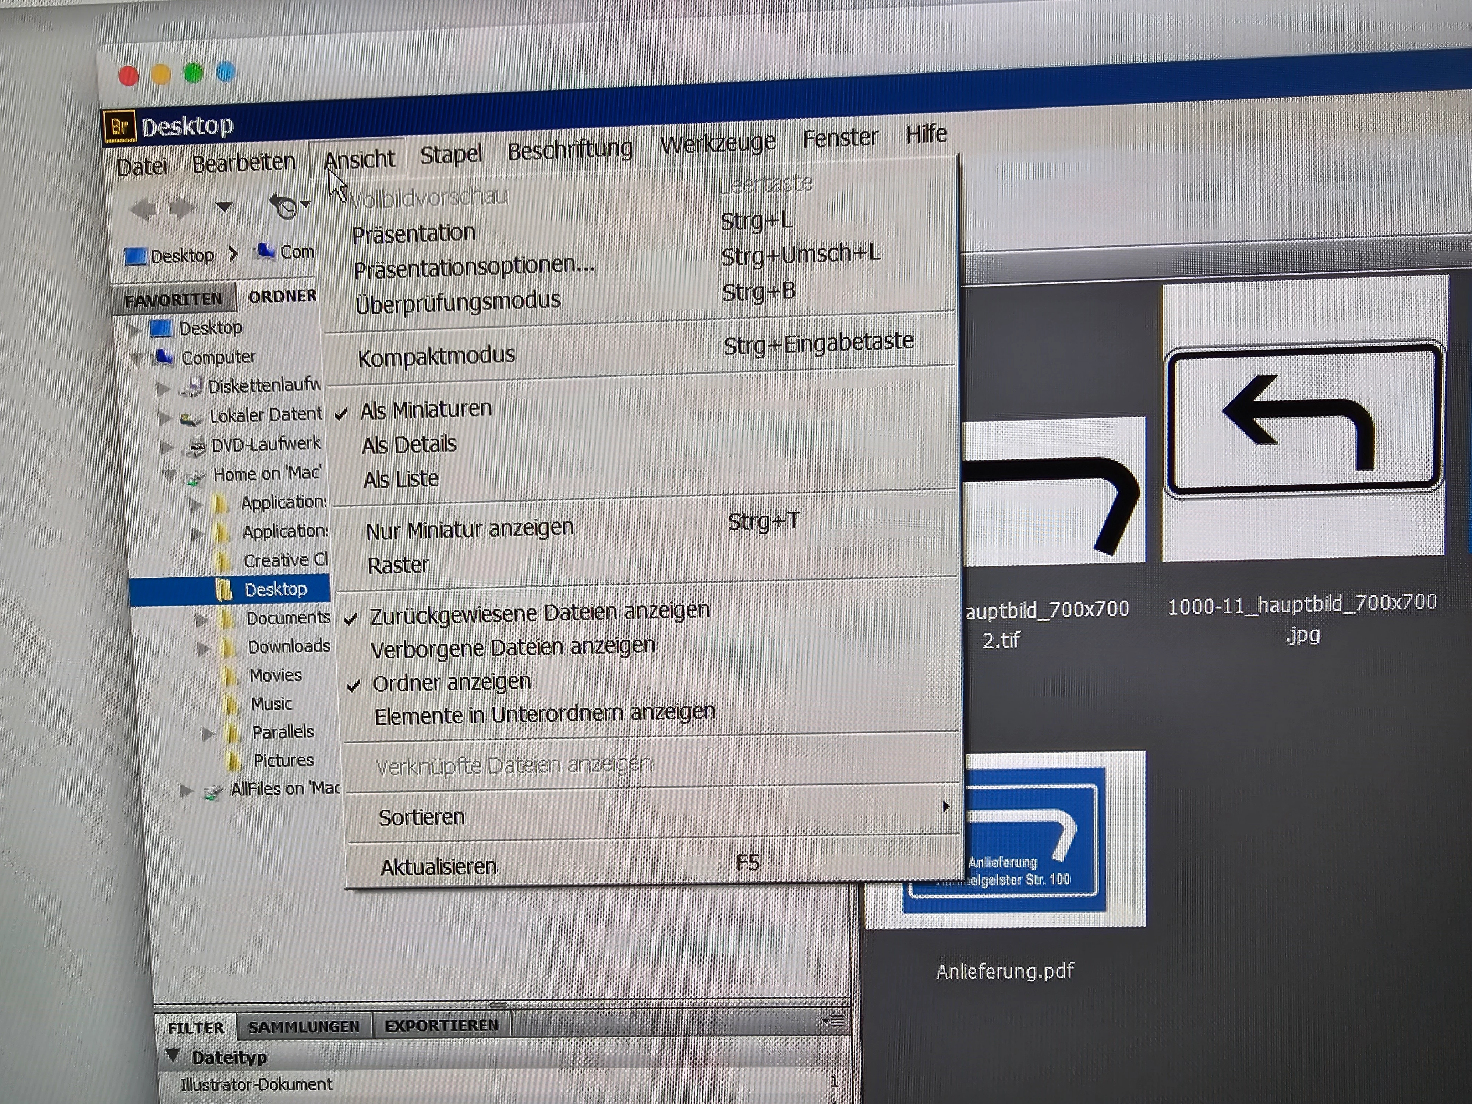Open the Sortieren submenu

[422, 817]
